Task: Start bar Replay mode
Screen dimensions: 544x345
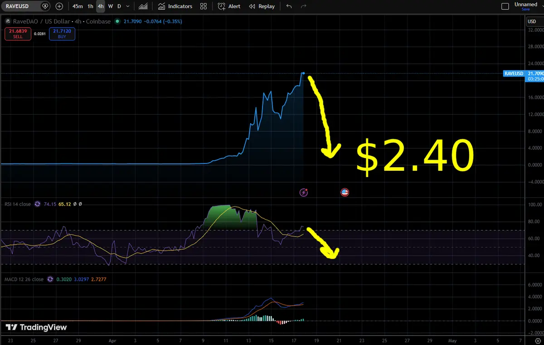Action: pyautogui.click(x=262, y=6)
